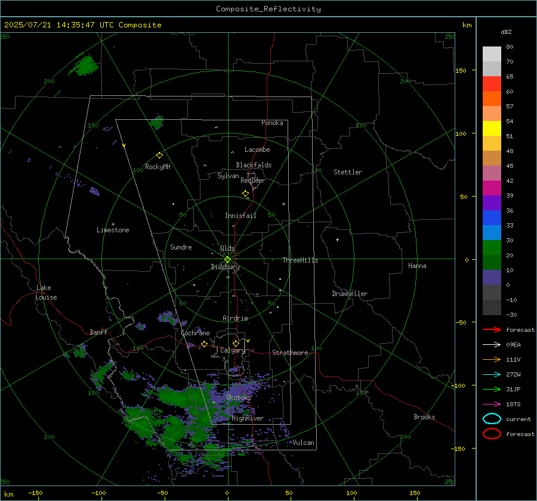Screen dimensions: 537x501
Task: Click the green echo blob in northwest corner
Action: tap(85, 65)
